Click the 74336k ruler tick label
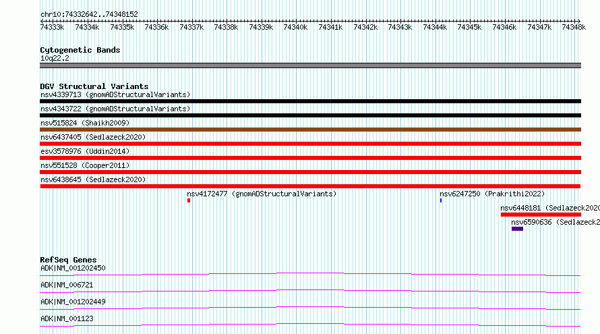The height and width of the screenshot is (334, 600). point(156,27)
